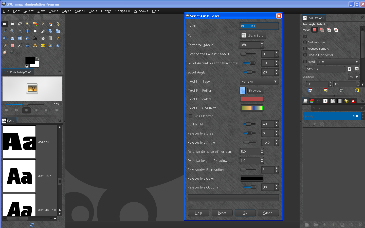Set selection mode to Replace current selection

[315, 30]
